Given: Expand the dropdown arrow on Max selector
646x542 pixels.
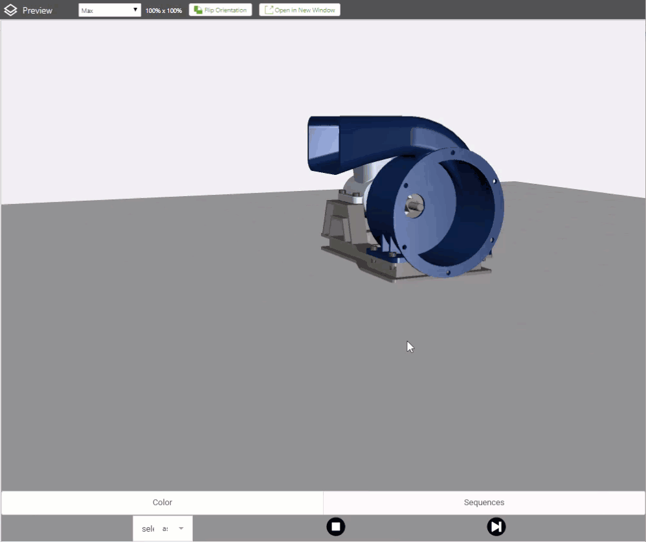Looking at the screenshot, I should coord(134,10).
